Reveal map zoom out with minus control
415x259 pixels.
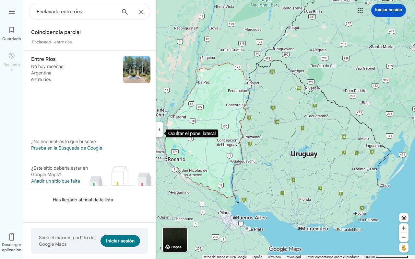pyautogui.click(x=404, y=237)
